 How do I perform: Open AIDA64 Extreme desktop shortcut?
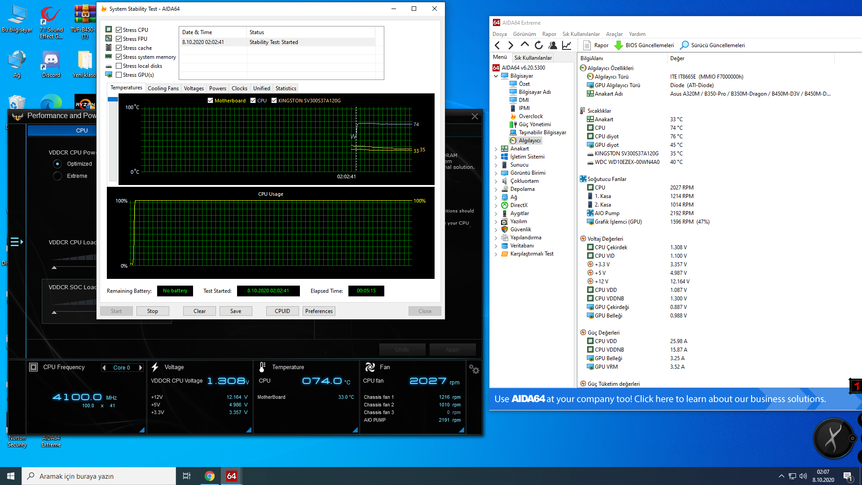[51, 441]
